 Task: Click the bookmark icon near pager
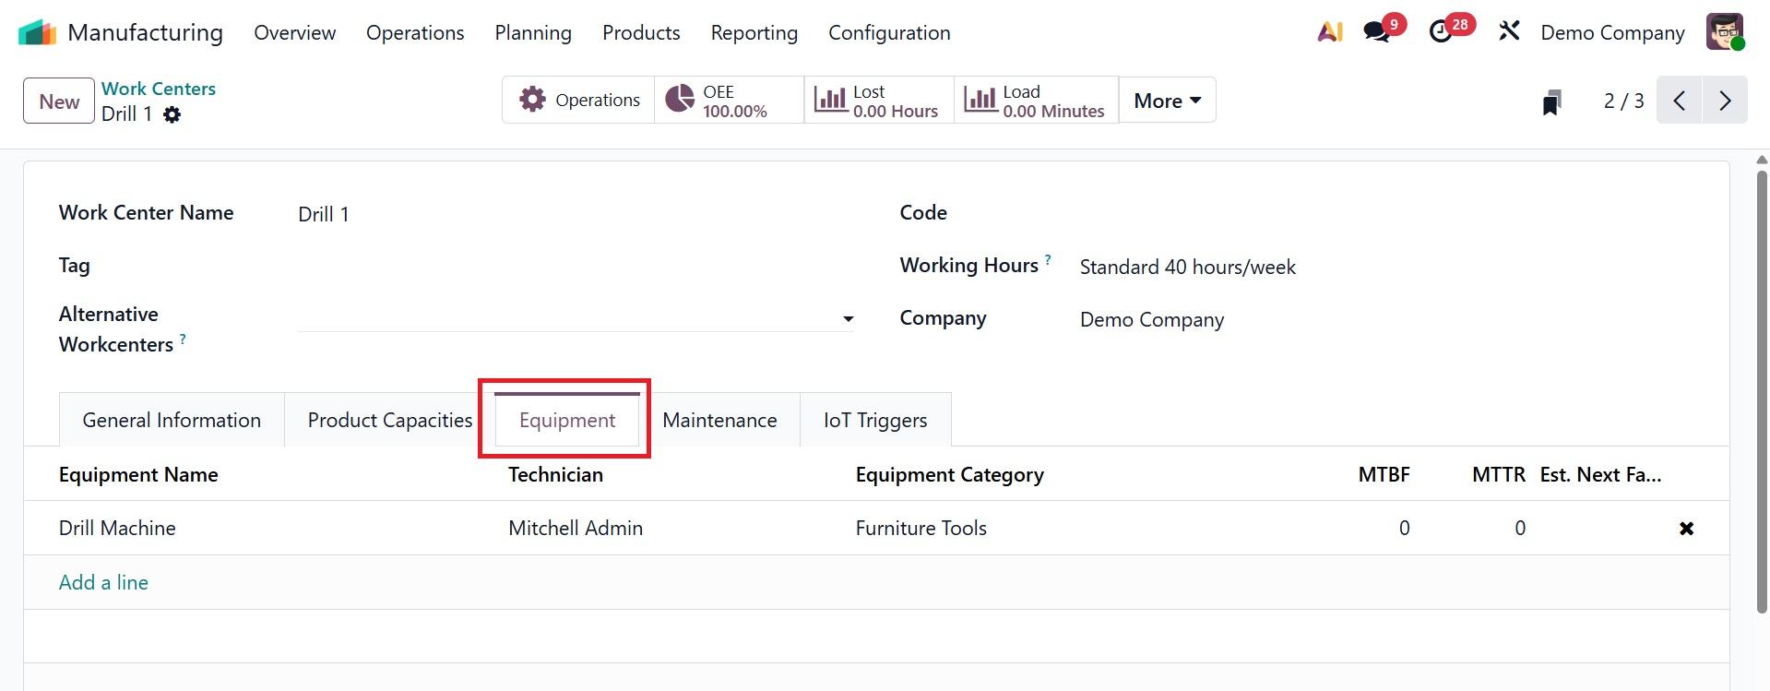1551,101
